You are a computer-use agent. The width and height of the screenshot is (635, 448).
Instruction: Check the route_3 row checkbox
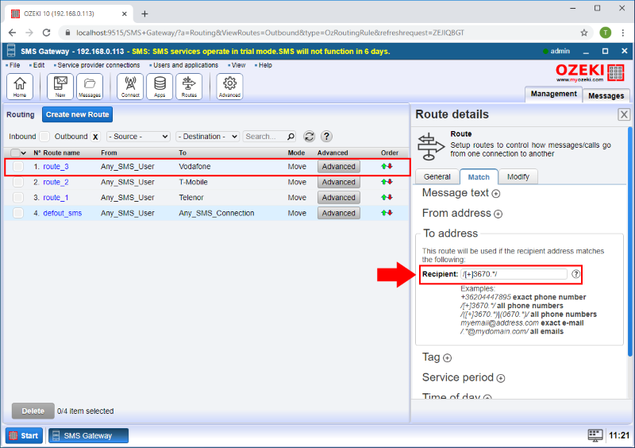[18, 166]
